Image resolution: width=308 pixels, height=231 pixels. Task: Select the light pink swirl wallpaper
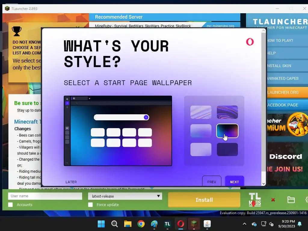point(201,112)
